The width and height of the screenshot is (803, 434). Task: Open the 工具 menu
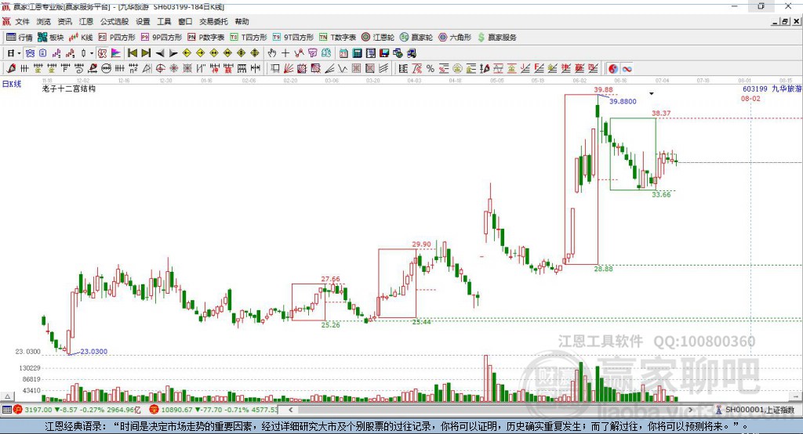tap(164, 21)
